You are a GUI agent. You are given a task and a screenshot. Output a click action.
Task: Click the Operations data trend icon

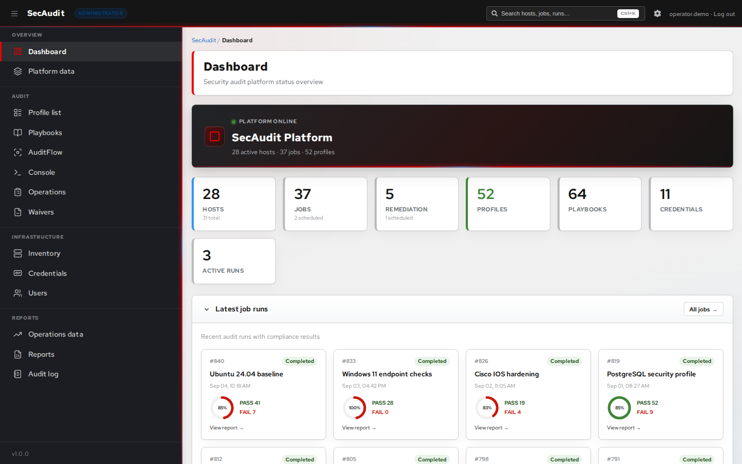pyautogui.click(x=18, y=334)
